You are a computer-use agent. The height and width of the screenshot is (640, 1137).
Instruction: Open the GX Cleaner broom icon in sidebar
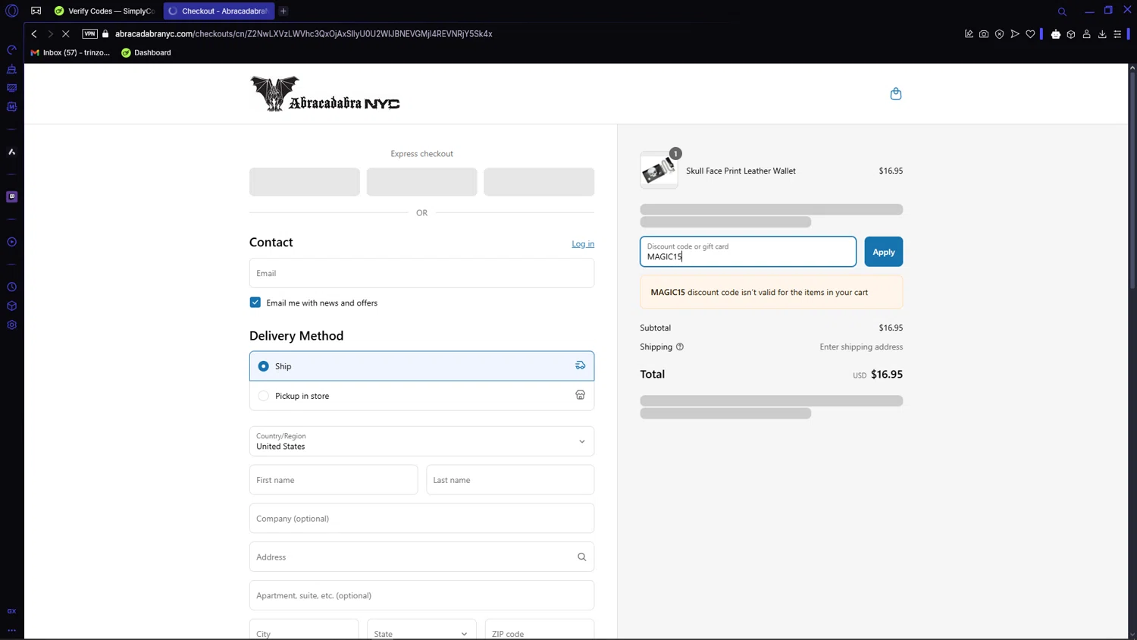coord(11,69)
